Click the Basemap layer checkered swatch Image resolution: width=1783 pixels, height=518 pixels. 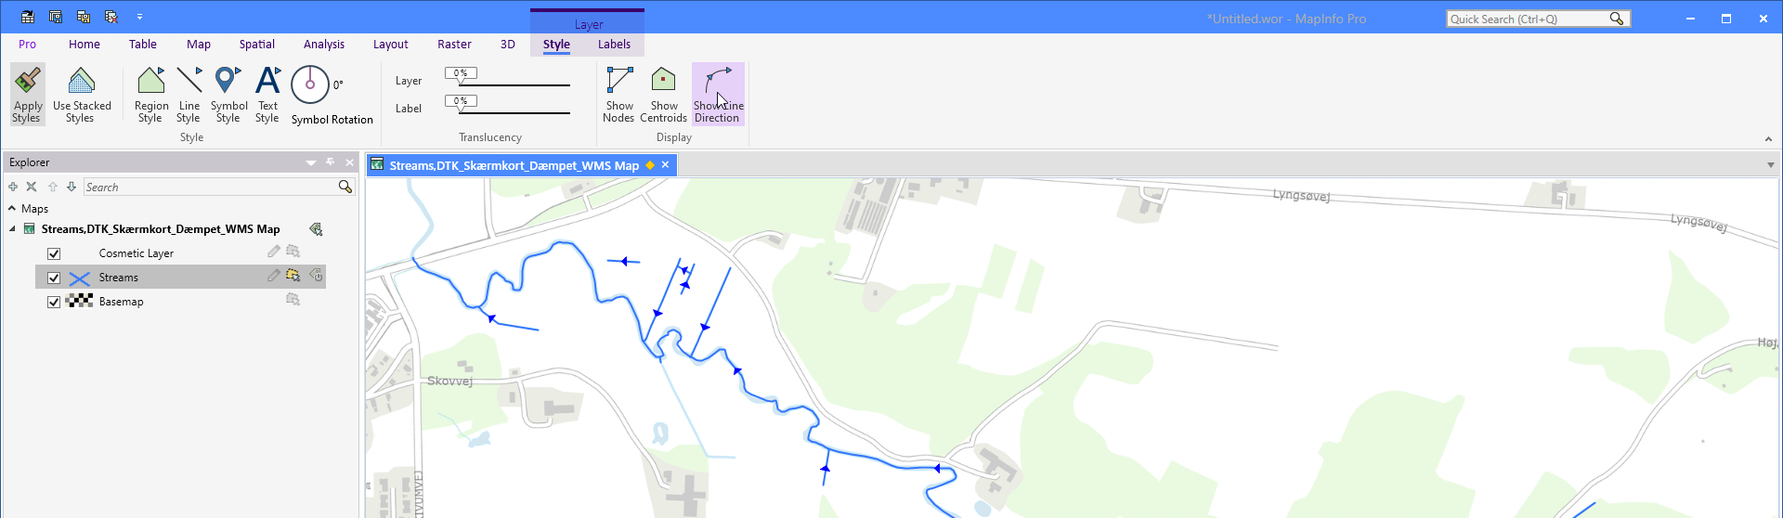80,301
